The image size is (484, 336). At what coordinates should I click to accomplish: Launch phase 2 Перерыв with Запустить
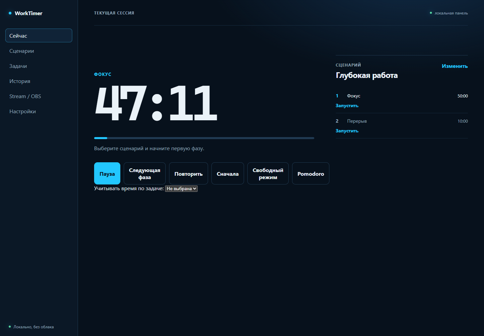[347, 131]
